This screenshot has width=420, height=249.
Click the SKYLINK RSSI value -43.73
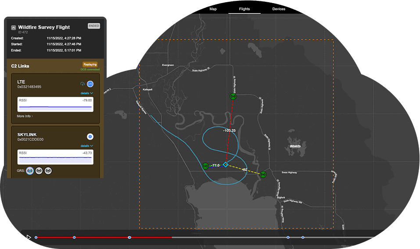(87, 153)
